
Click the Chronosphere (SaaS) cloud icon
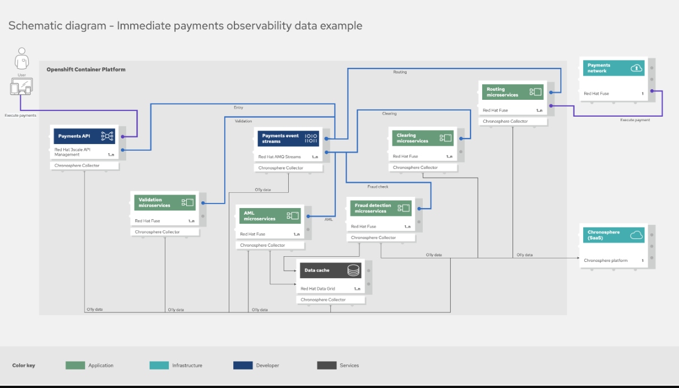tap(636, 235)
